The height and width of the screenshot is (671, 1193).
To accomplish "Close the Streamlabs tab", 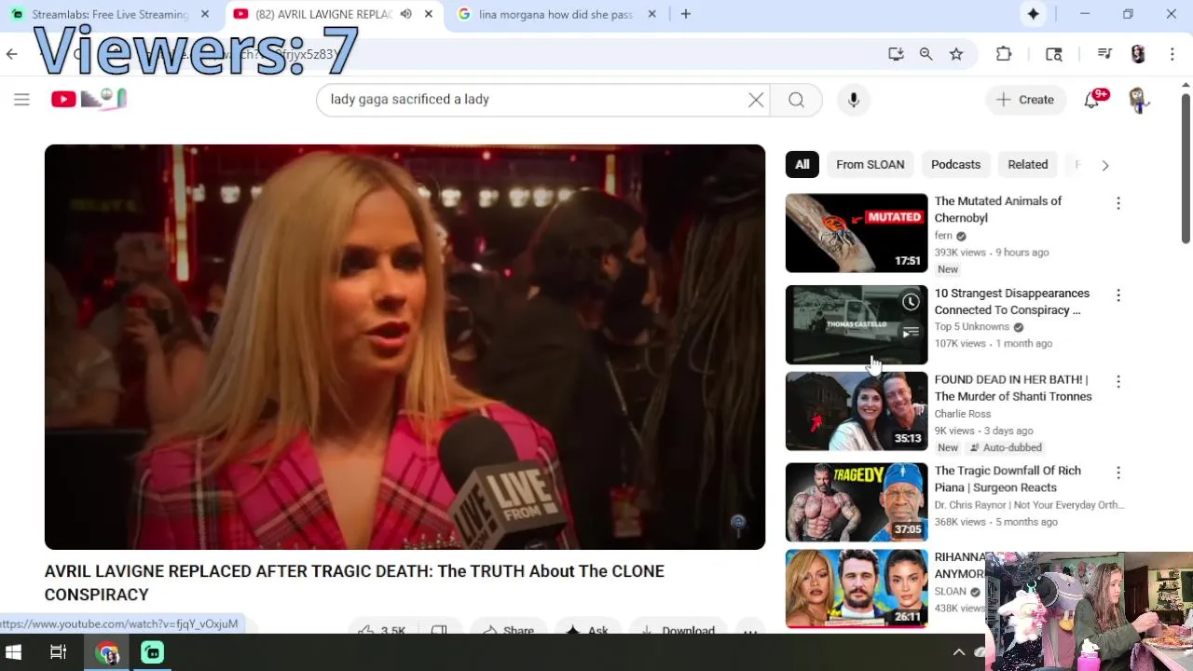I will pyautogui.click(x=205, y=14).
